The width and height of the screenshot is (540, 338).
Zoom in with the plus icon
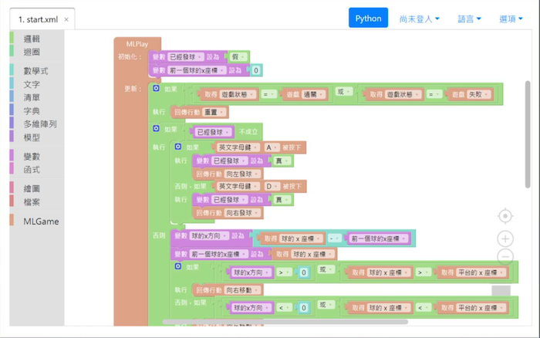(x=505, y=238)
